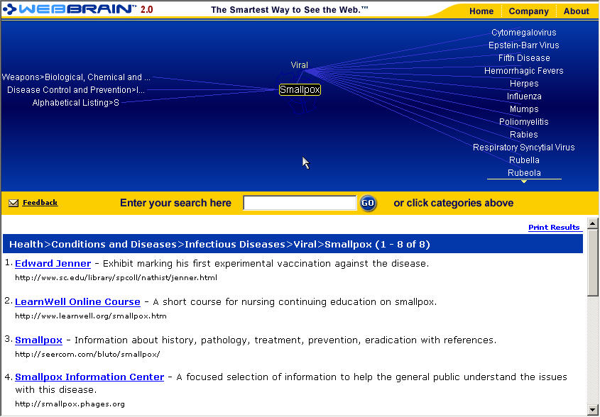Open the About menu item
Image resolution: width=600 pixels, height=417 pixels.
[x=576, y=11]
